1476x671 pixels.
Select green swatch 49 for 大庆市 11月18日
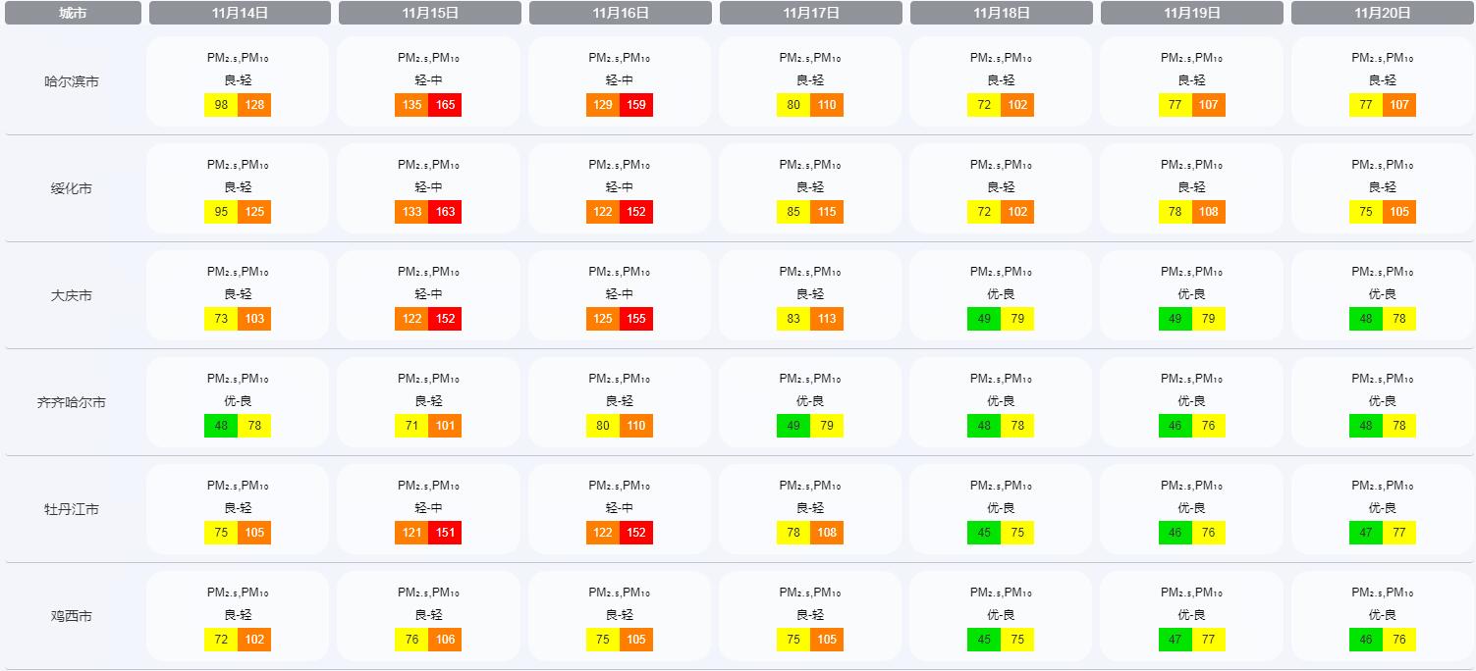[984, 319]
